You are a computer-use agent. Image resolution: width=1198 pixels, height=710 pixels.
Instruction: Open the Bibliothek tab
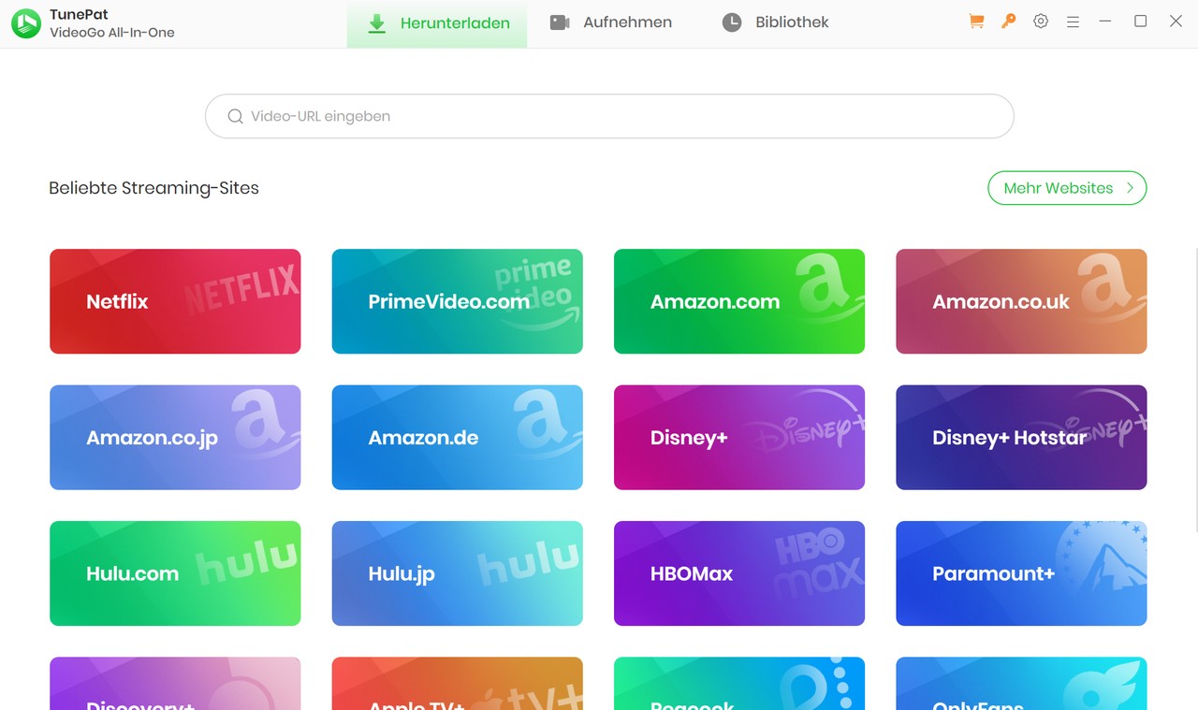pyautogui.click(x=775, y=22)
